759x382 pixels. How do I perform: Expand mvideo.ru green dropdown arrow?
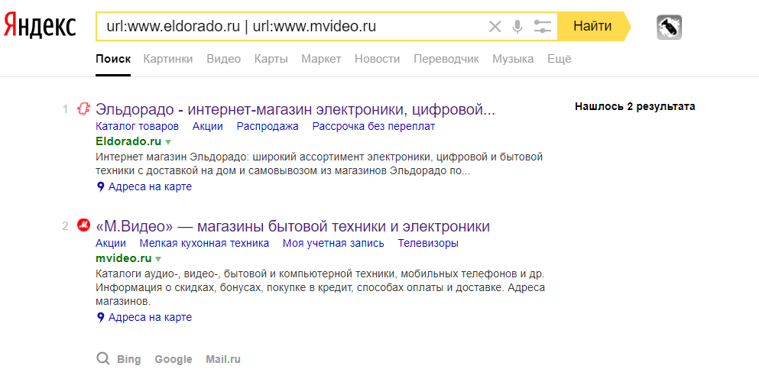[158, 259]
